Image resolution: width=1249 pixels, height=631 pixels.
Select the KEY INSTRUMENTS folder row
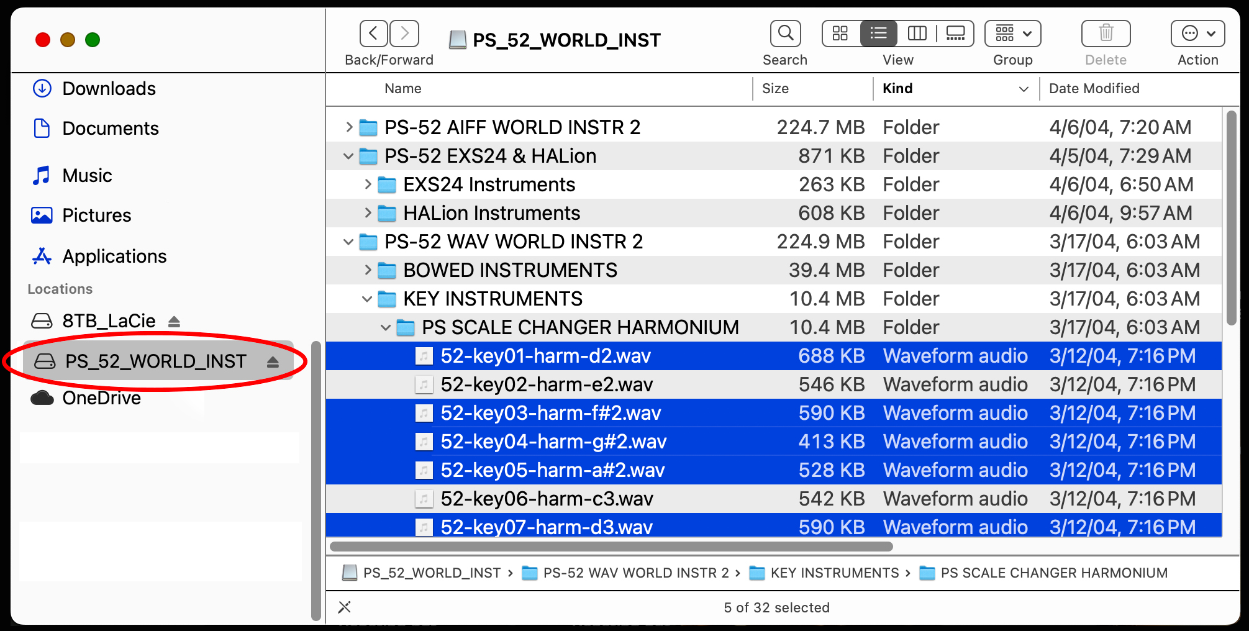[x=774, y=299]
